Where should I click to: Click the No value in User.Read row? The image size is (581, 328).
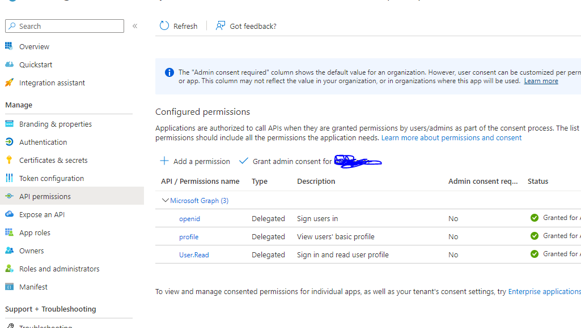453,255
